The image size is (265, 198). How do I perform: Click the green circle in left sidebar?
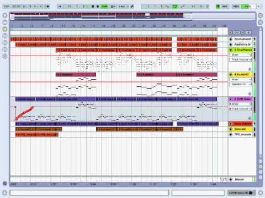pyautogui.click(x=5, y=29)
